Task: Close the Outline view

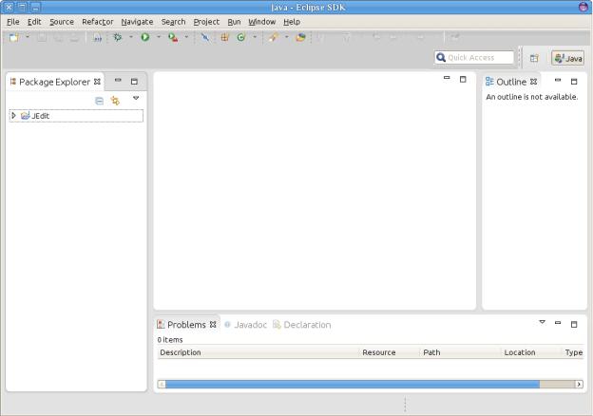Action: [x=534, y=82]
